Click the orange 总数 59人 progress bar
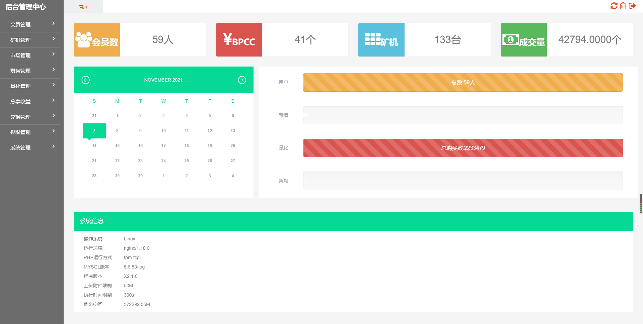Viewport: 643px width, 324px height. click(x=463, y=82)
